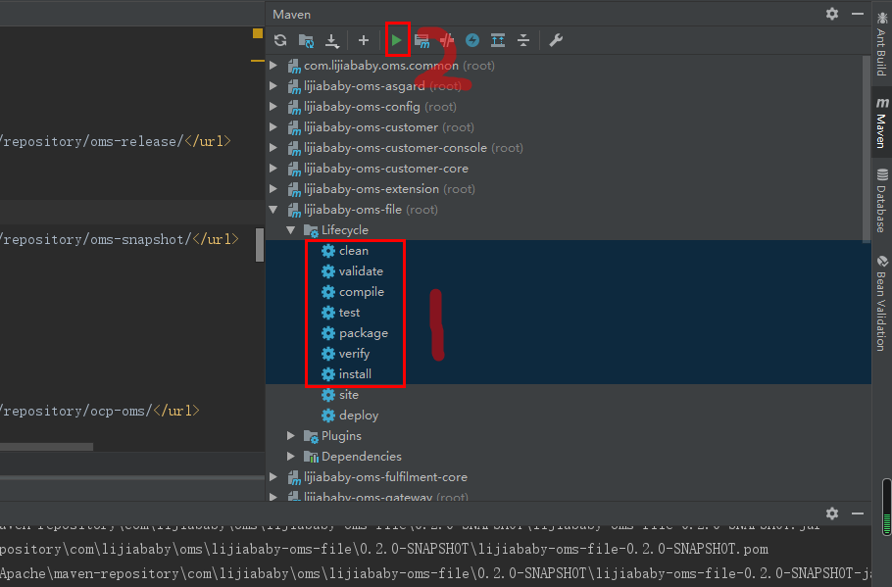Click the Lifecycle folder icon

[x=311, y=230]
